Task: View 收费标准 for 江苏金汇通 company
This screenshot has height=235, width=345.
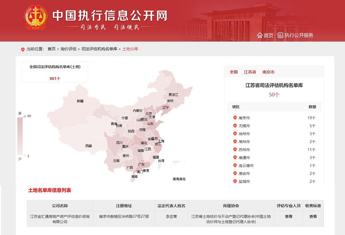Action: [x=313, y=216]
